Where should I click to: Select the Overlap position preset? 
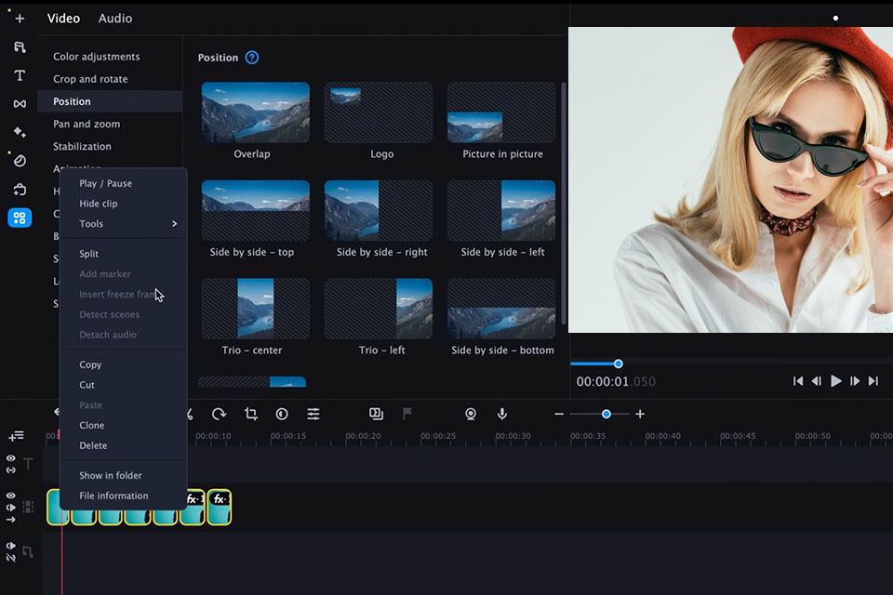pos(255,112)
